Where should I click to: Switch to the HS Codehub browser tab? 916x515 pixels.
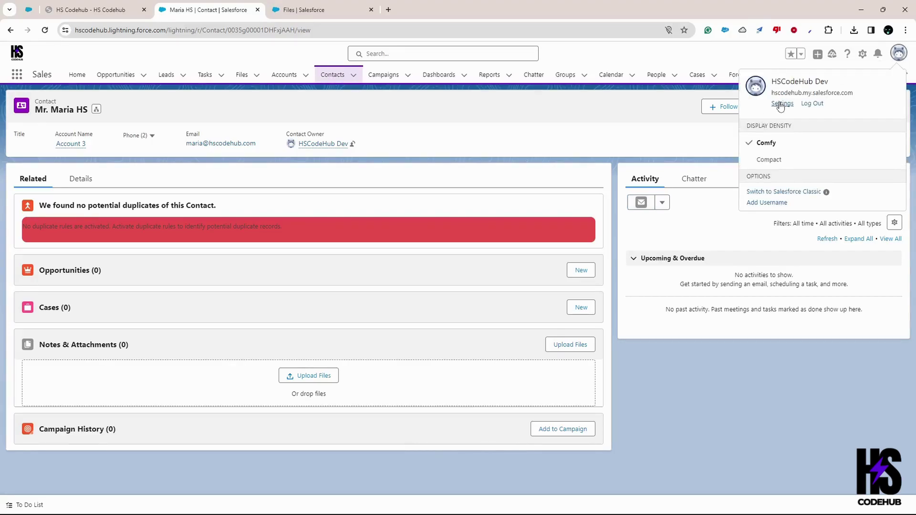(95, 10)
